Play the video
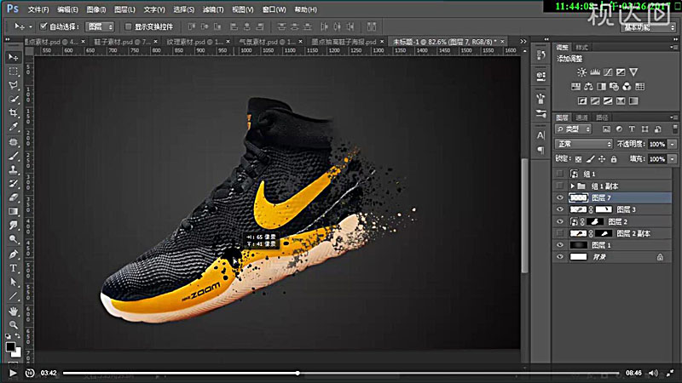 [13, 373]
